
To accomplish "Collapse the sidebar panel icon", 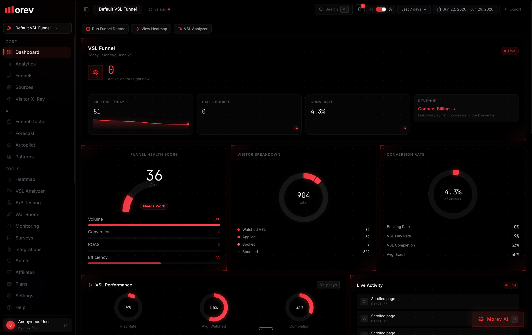I will coord(86,9).
